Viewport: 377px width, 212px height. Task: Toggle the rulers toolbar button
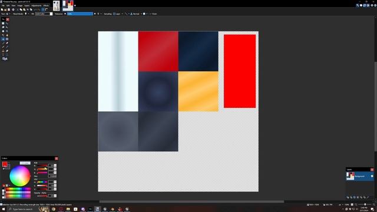click(x=47, y=9)
